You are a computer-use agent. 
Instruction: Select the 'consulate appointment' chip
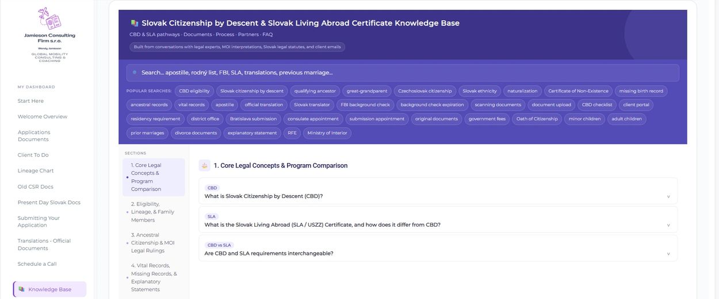point(313,119)
